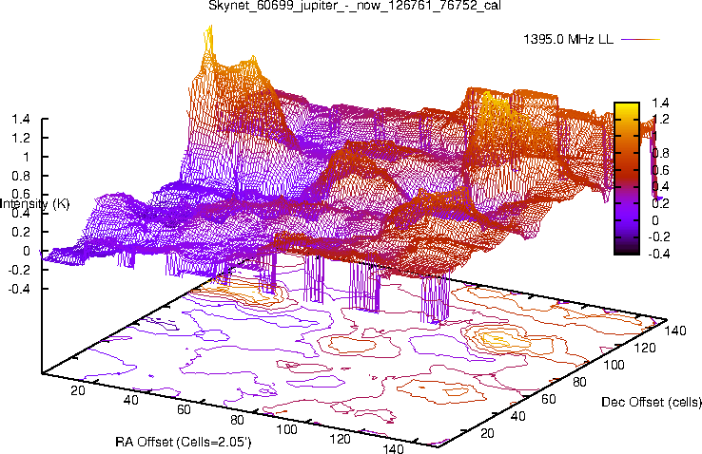
Task: Click the brightest yellow contour center on base
Action: pos(497,339)
